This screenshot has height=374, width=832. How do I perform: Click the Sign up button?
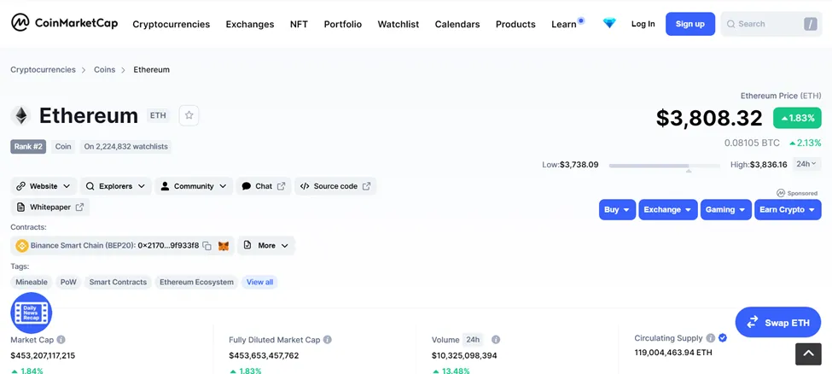[690, 24]
